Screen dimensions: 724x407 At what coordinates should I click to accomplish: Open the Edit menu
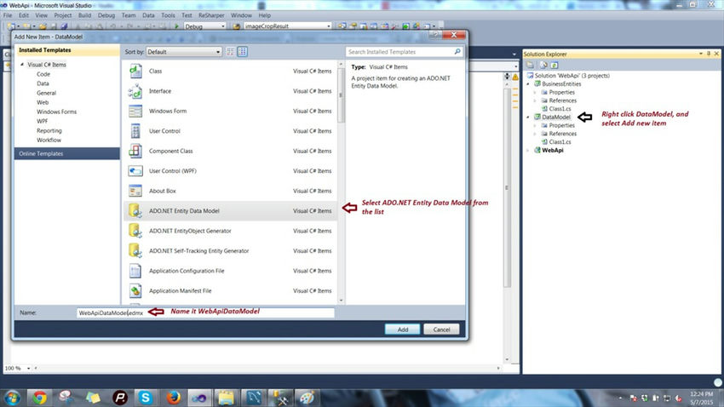point(24,15)
